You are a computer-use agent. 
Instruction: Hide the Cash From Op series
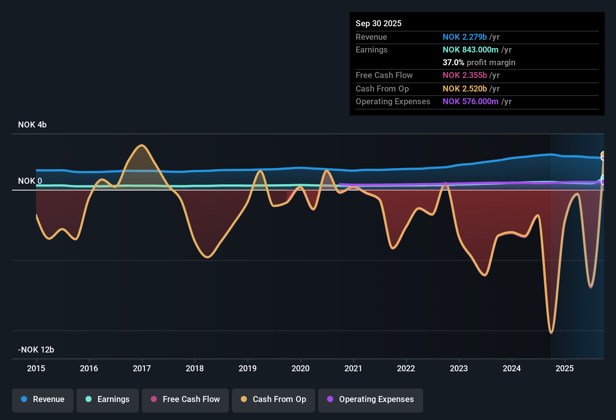pyautogui.click(x=273, y=399)
